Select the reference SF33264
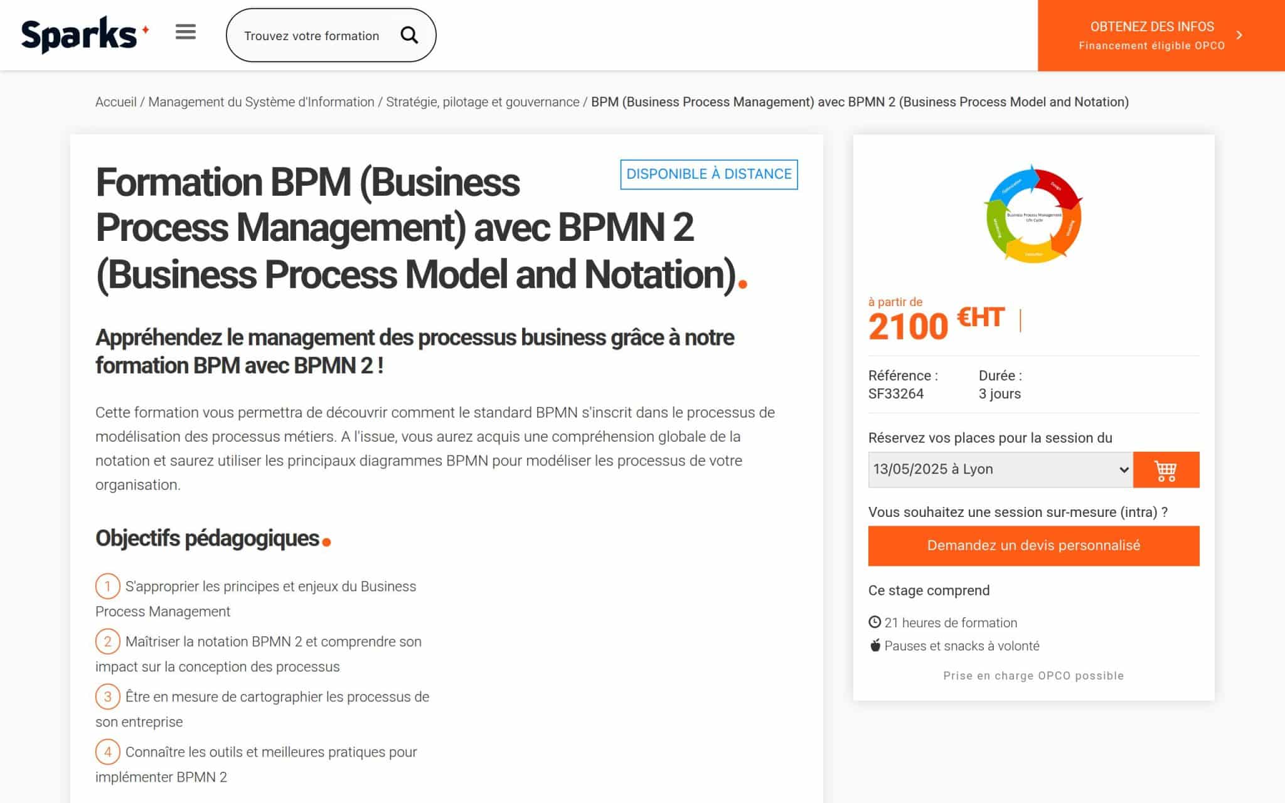Image resolution: width=1285 pixels, height=803 pixels. (x=896, y=394)
